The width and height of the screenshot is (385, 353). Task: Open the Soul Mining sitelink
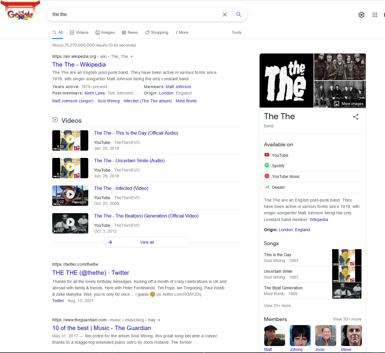[109, 101]
